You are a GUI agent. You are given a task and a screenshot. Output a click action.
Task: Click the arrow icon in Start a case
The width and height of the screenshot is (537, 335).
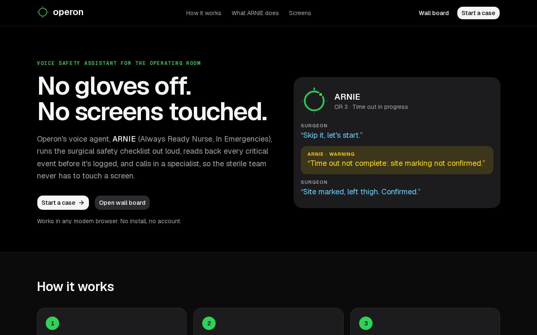(81, 203)
